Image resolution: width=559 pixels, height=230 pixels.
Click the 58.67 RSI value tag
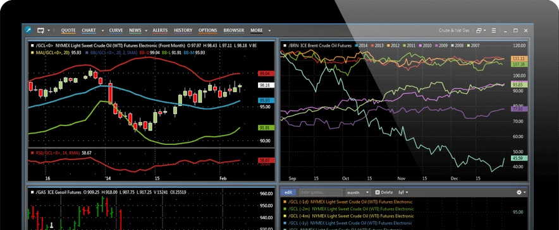point(266,160)
